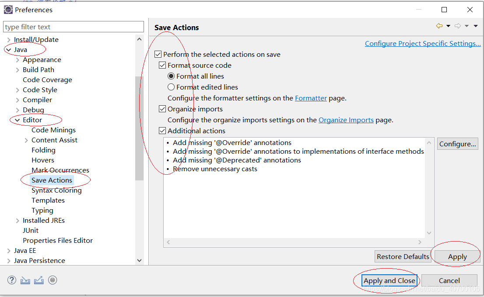Click Restore Defaults
This screenshot has height=297, width=484.
(403, 256)
